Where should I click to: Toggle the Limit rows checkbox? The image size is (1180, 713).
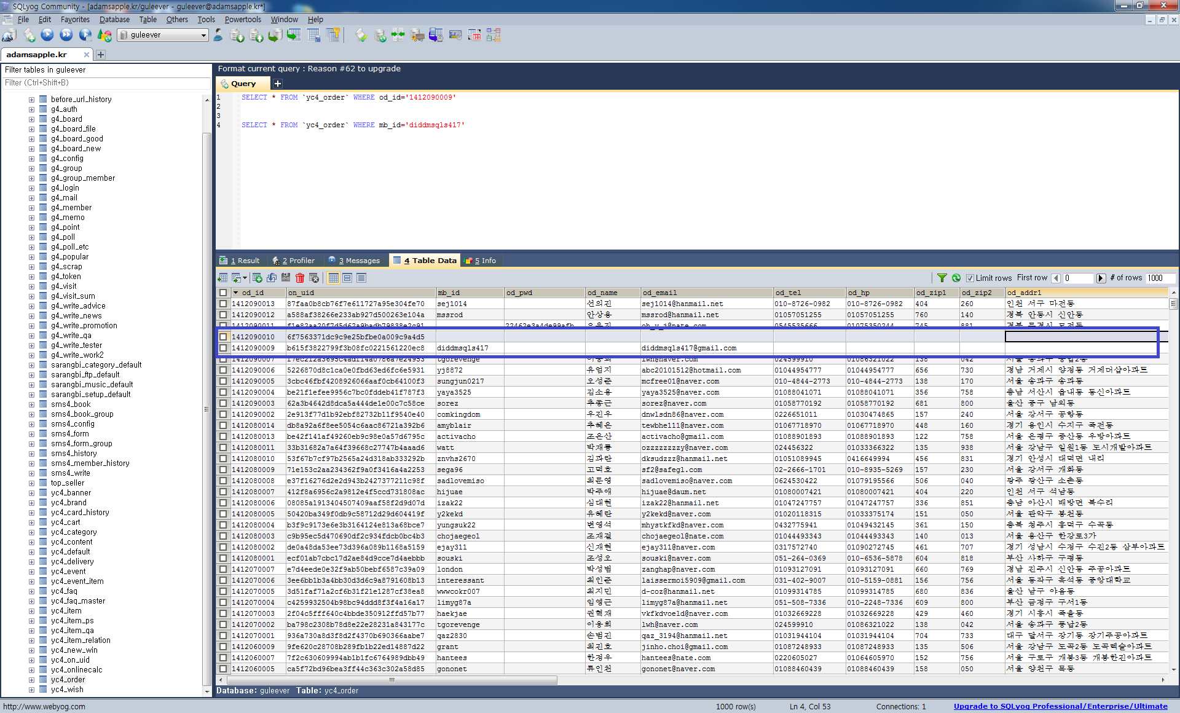click(x=970, y=278)
